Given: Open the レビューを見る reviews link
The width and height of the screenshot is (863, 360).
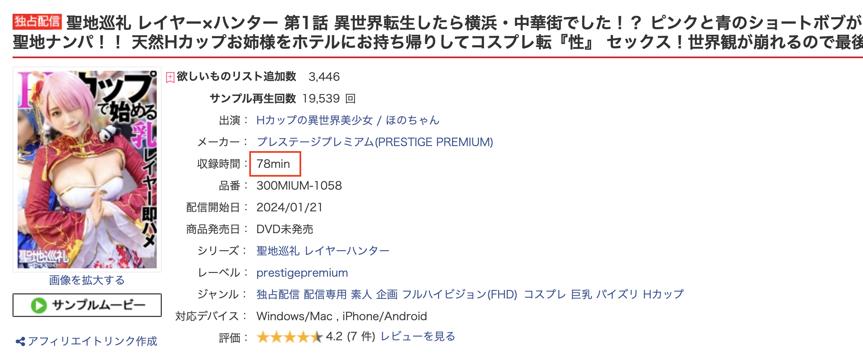Looking at the screenshot, I should point(418,337).
